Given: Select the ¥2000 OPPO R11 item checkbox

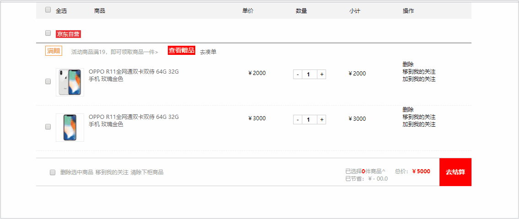Looking at the screenshot, I should pyautogui.click(x=48, y=81).
